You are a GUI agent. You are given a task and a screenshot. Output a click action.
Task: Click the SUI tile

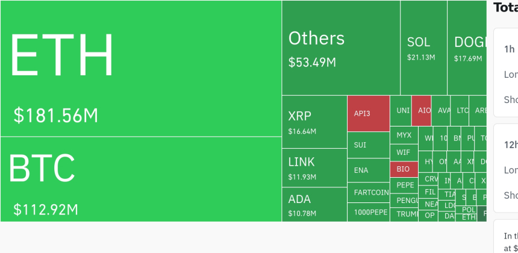tap(368, 145)
